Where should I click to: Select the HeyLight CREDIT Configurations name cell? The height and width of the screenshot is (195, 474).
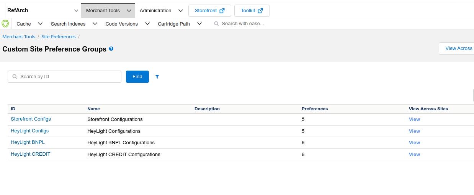[x=124, y=155]
